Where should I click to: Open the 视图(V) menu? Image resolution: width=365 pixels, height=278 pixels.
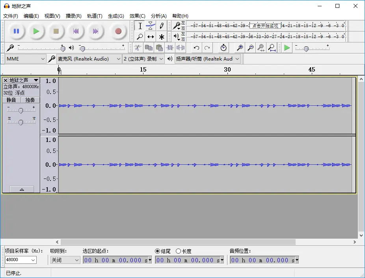point(52,16)
